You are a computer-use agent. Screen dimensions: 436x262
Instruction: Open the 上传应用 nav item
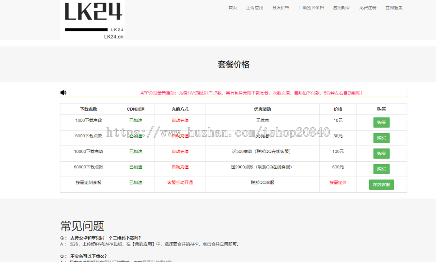255,8
